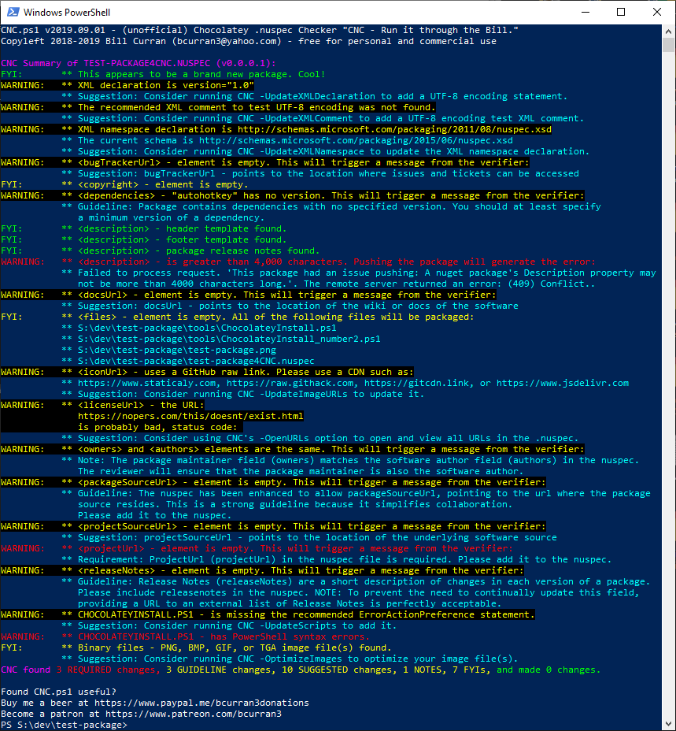Click the vertical scrollbar thumb
Image resolution: width=676 pixels, height=731 pixels.
coord(669,45)
